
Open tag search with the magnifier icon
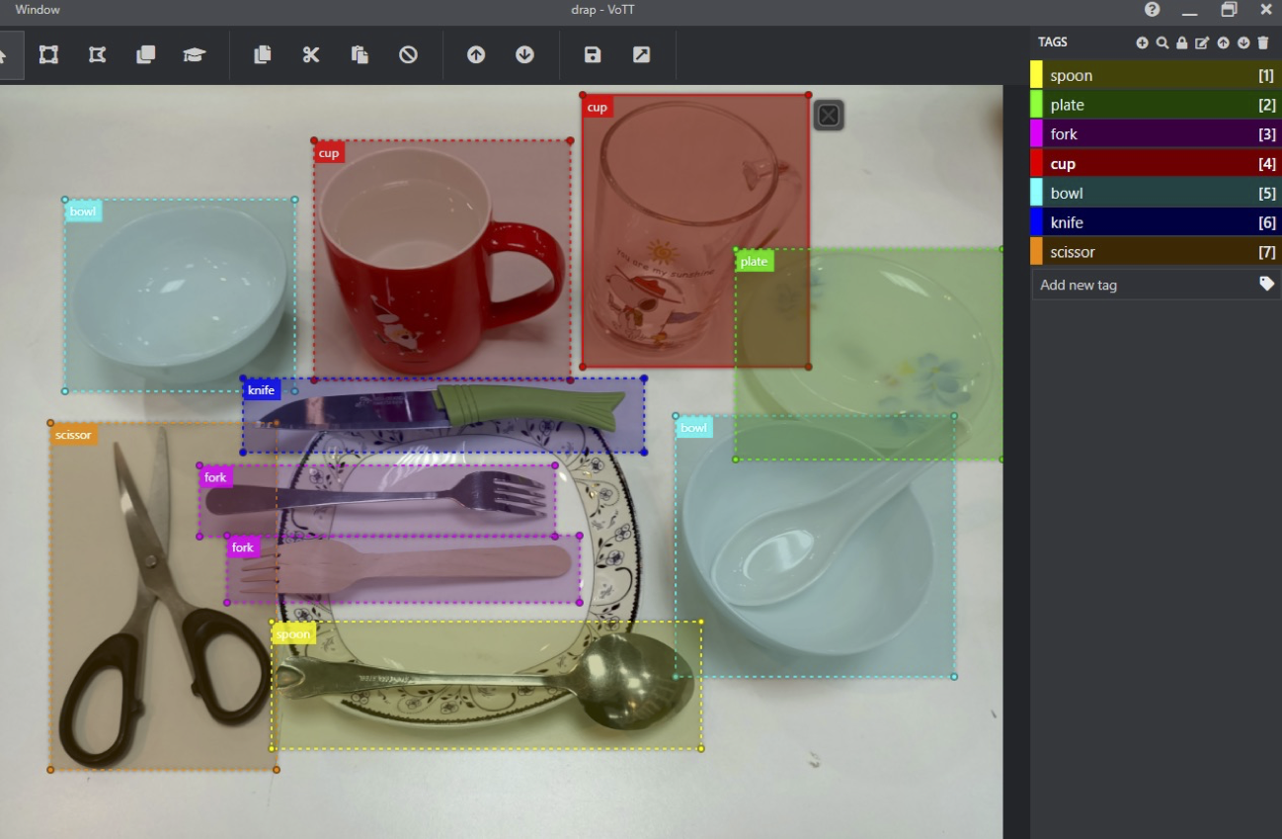coord(1162,42)
